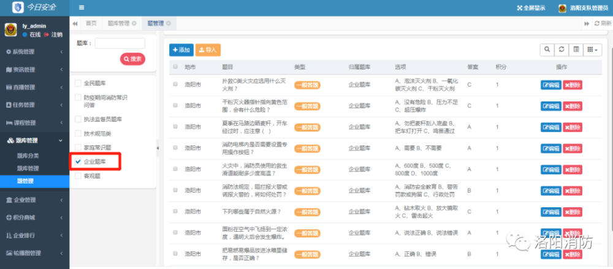Click the table search magnifier icon
Viewport: 613px width, 269px height.
(x=546, y=50)
